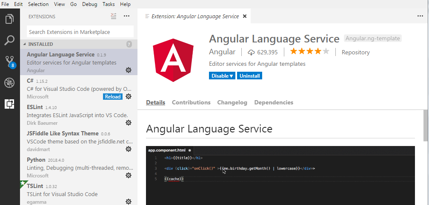The width and height of the screenshot is (429, 205).
Task: Open the Debug menu
Action: (x=90, y=4)
